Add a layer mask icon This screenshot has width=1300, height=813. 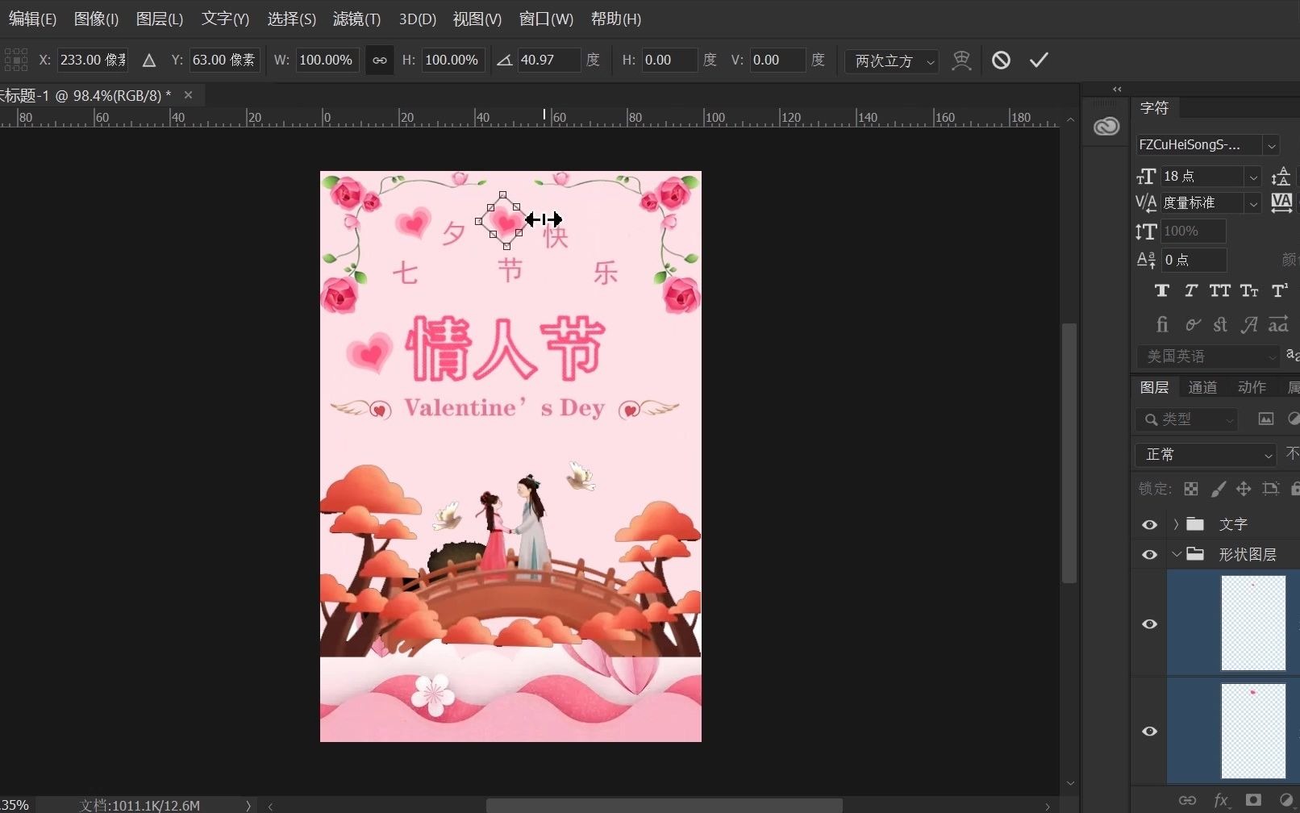(x=1253, y=800)
